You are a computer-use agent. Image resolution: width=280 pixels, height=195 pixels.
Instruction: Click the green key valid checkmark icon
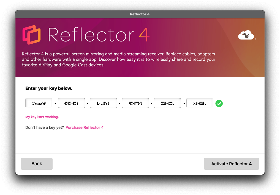click(x=219, y=104)
